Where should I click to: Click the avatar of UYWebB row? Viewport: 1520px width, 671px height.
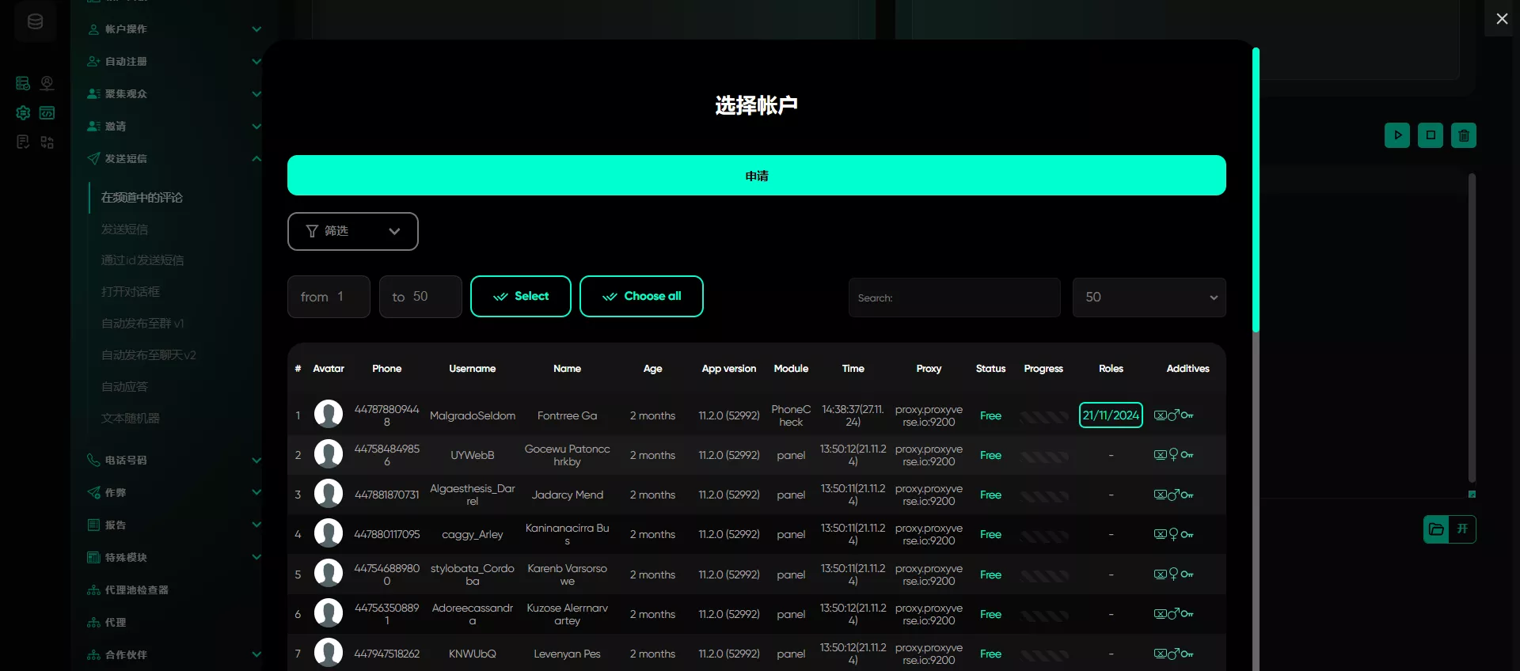[x=329, y=453]
